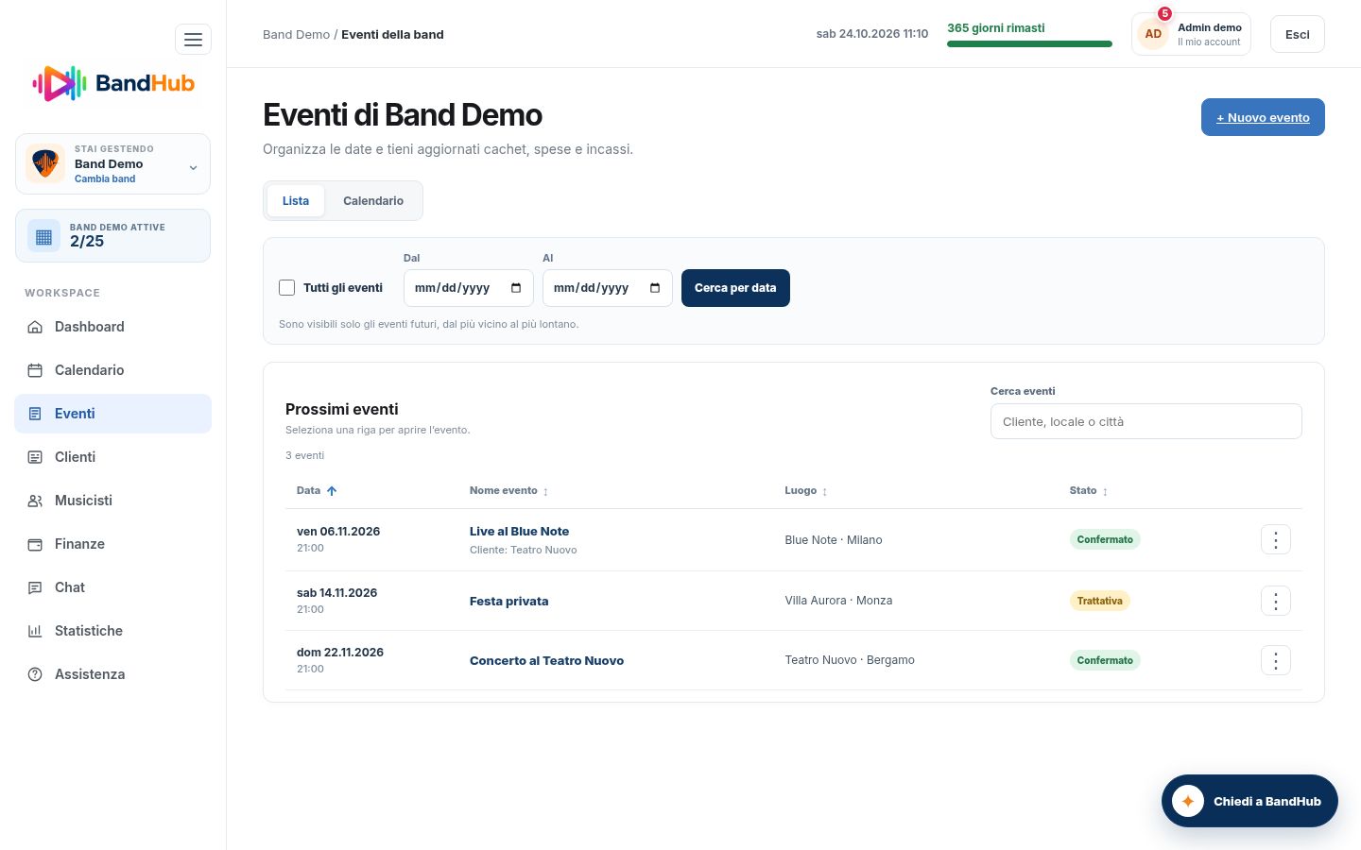
Task: Sort table by Luogo column
Action: click(806, 491)
